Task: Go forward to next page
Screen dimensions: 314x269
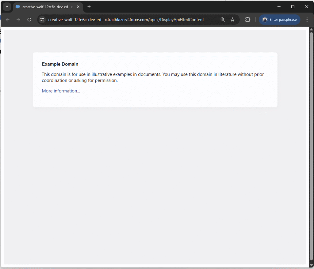Action: point(18,20)
